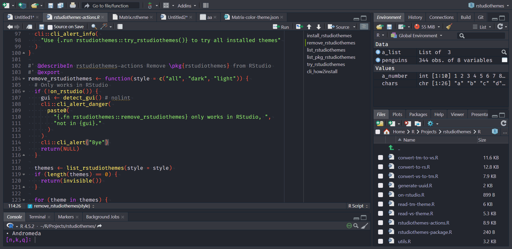Collapse code fold at line 104
This screenshot has height=249, width=512.
[24, 79]
